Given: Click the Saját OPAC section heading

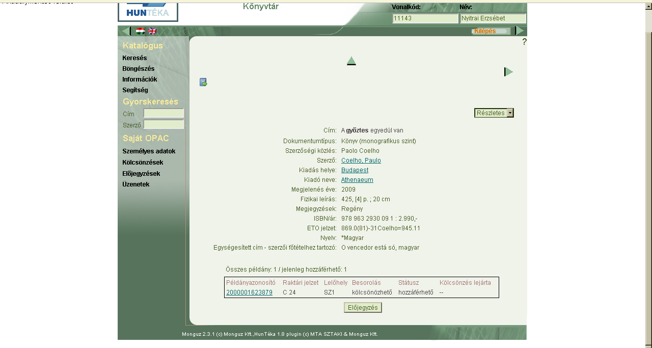Looking at the screenshot, I should (x=146, y=139).
